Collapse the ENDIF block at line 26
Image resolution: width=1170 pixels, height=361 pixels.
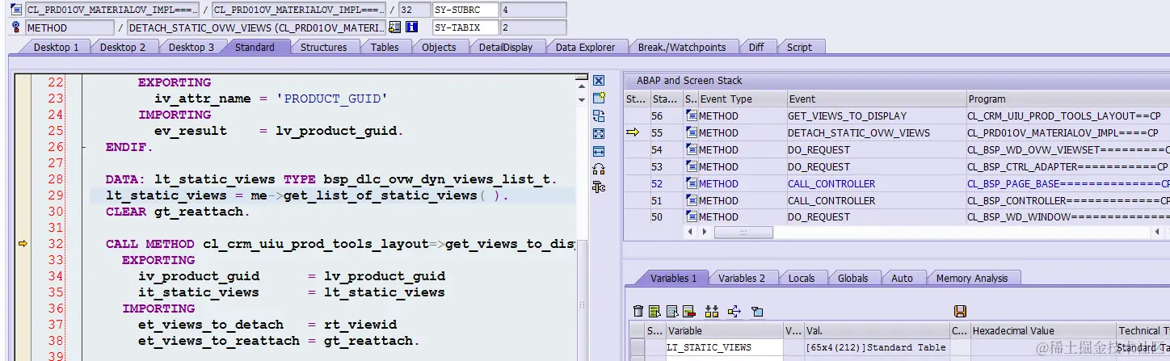83,147
